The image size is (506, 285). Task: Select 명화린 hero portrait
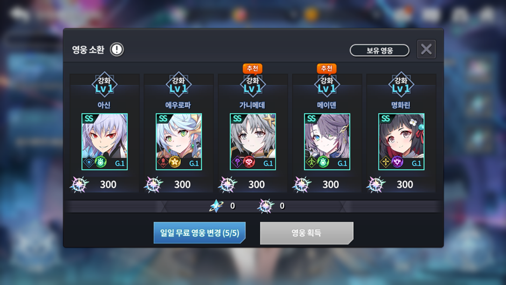pyautogui.click(x=402, y=142)
